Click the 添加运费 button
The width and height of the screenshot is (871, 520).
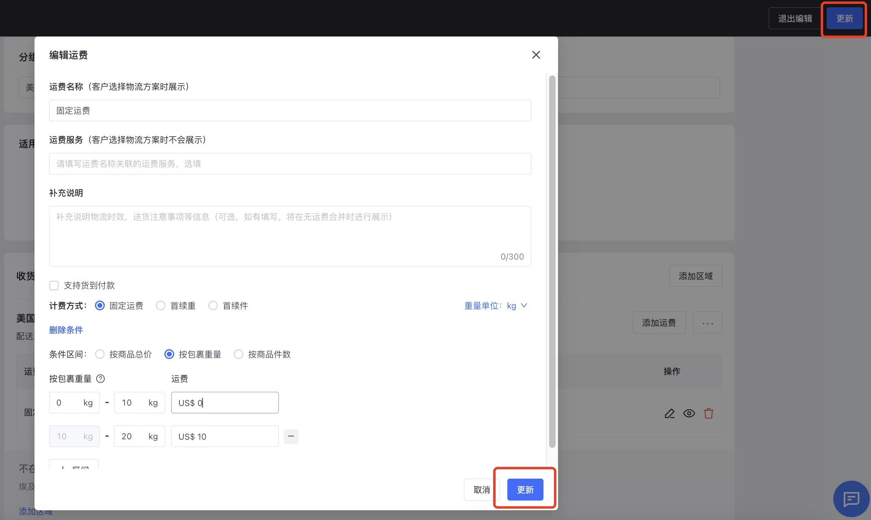(x=659, y=322)
